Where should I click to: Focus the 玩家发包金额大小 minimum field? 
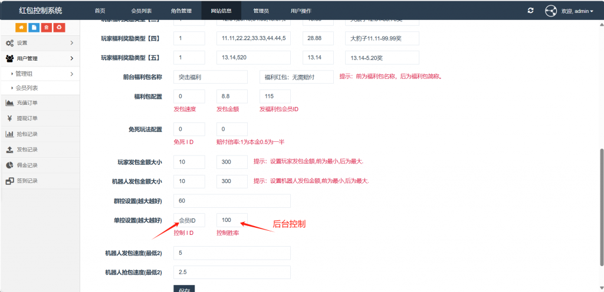(189, 162)
